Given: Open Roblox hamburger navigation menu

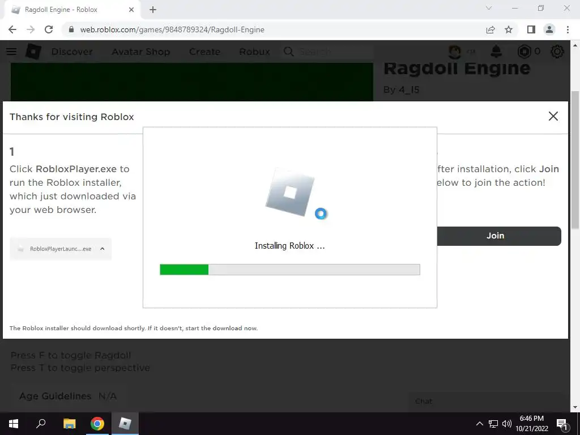Looking at the screenshot, I should (11, 52).
